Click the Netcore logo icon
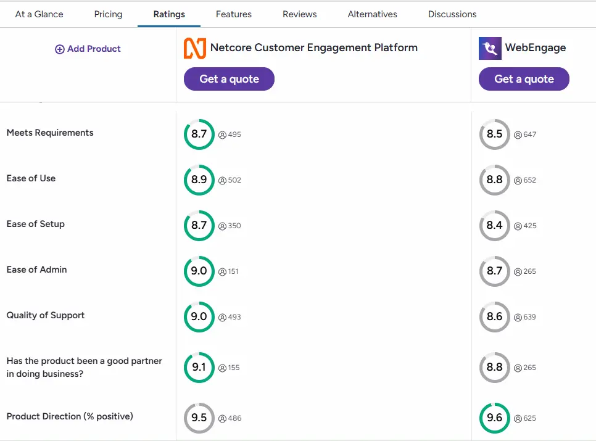 tap(195, 48)
